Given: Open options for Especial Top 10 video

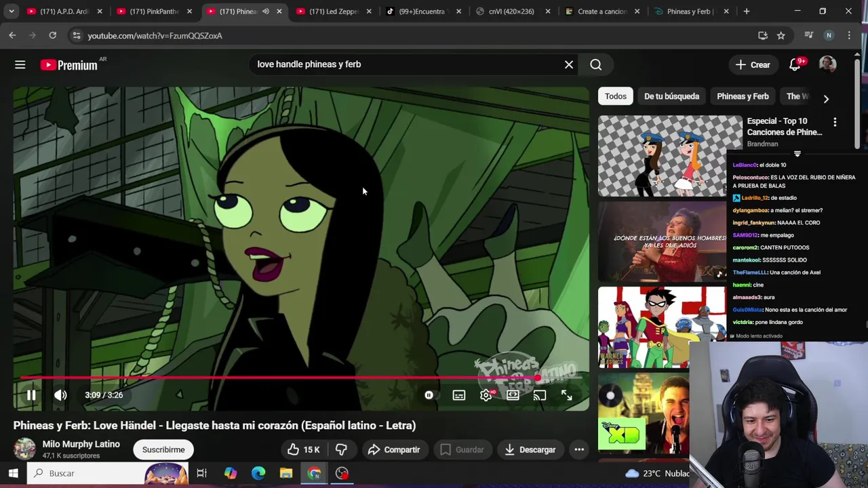Looking at the screenshot, I should pos(835,122).
